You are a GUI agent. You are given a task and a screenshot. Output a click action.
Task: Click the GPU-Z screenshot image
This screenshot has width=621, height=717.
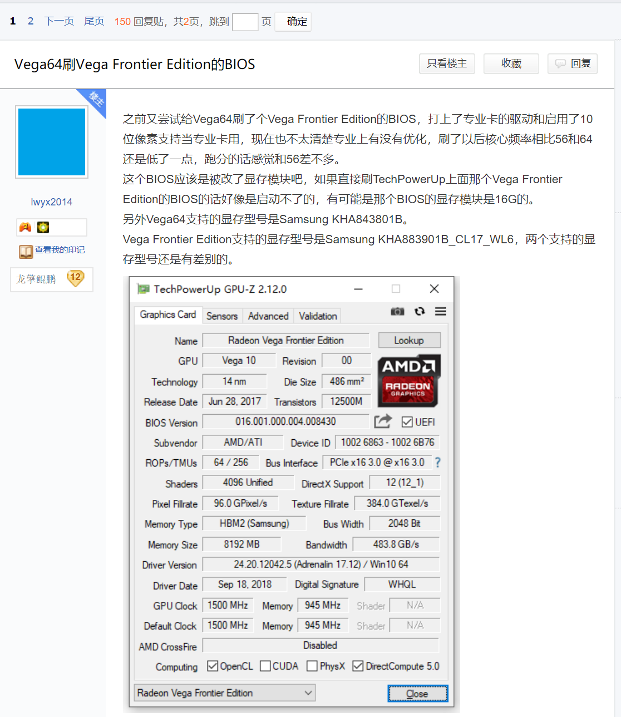click(292, 494)
